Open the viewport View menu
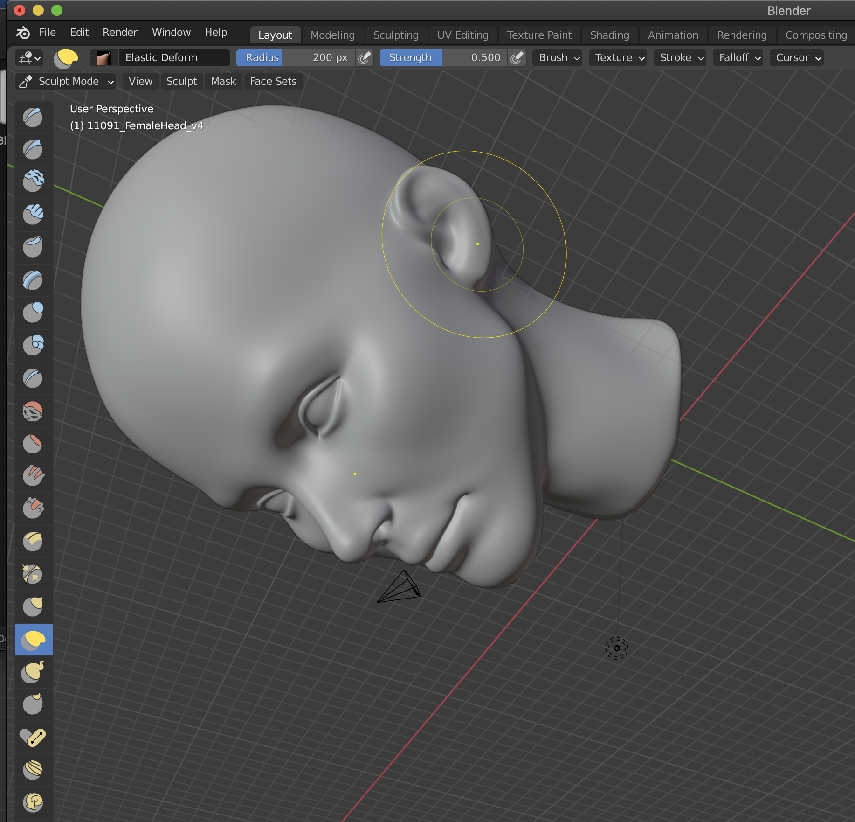855x822 pixels. click(140, 82)
